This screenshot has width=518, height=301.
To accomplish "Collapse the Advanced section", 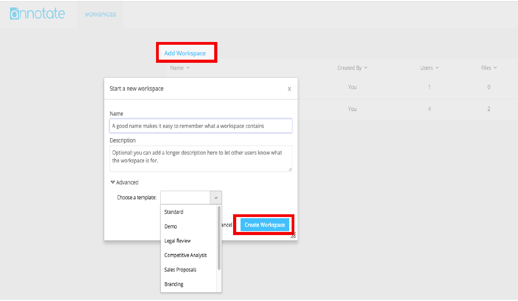I will (125, 182).
